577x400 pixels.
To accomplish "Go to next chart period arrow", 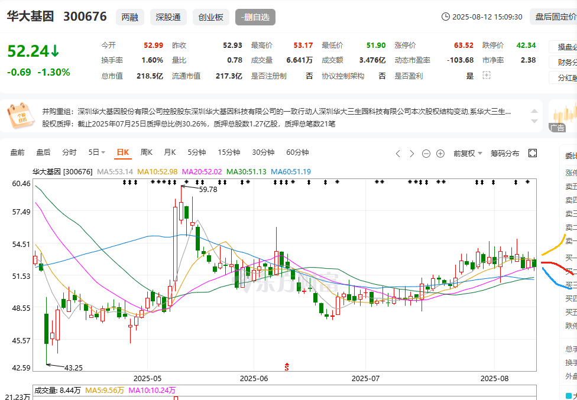I will coord(412,154).
